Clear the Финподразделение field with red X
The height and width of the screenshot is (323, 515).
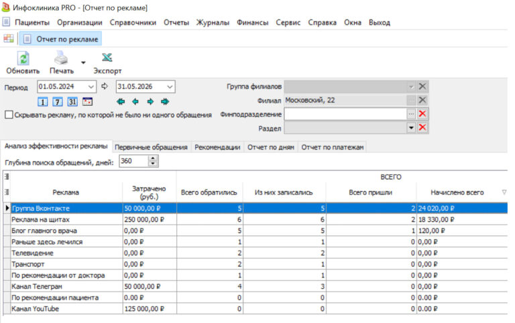(x=422, y=114)
